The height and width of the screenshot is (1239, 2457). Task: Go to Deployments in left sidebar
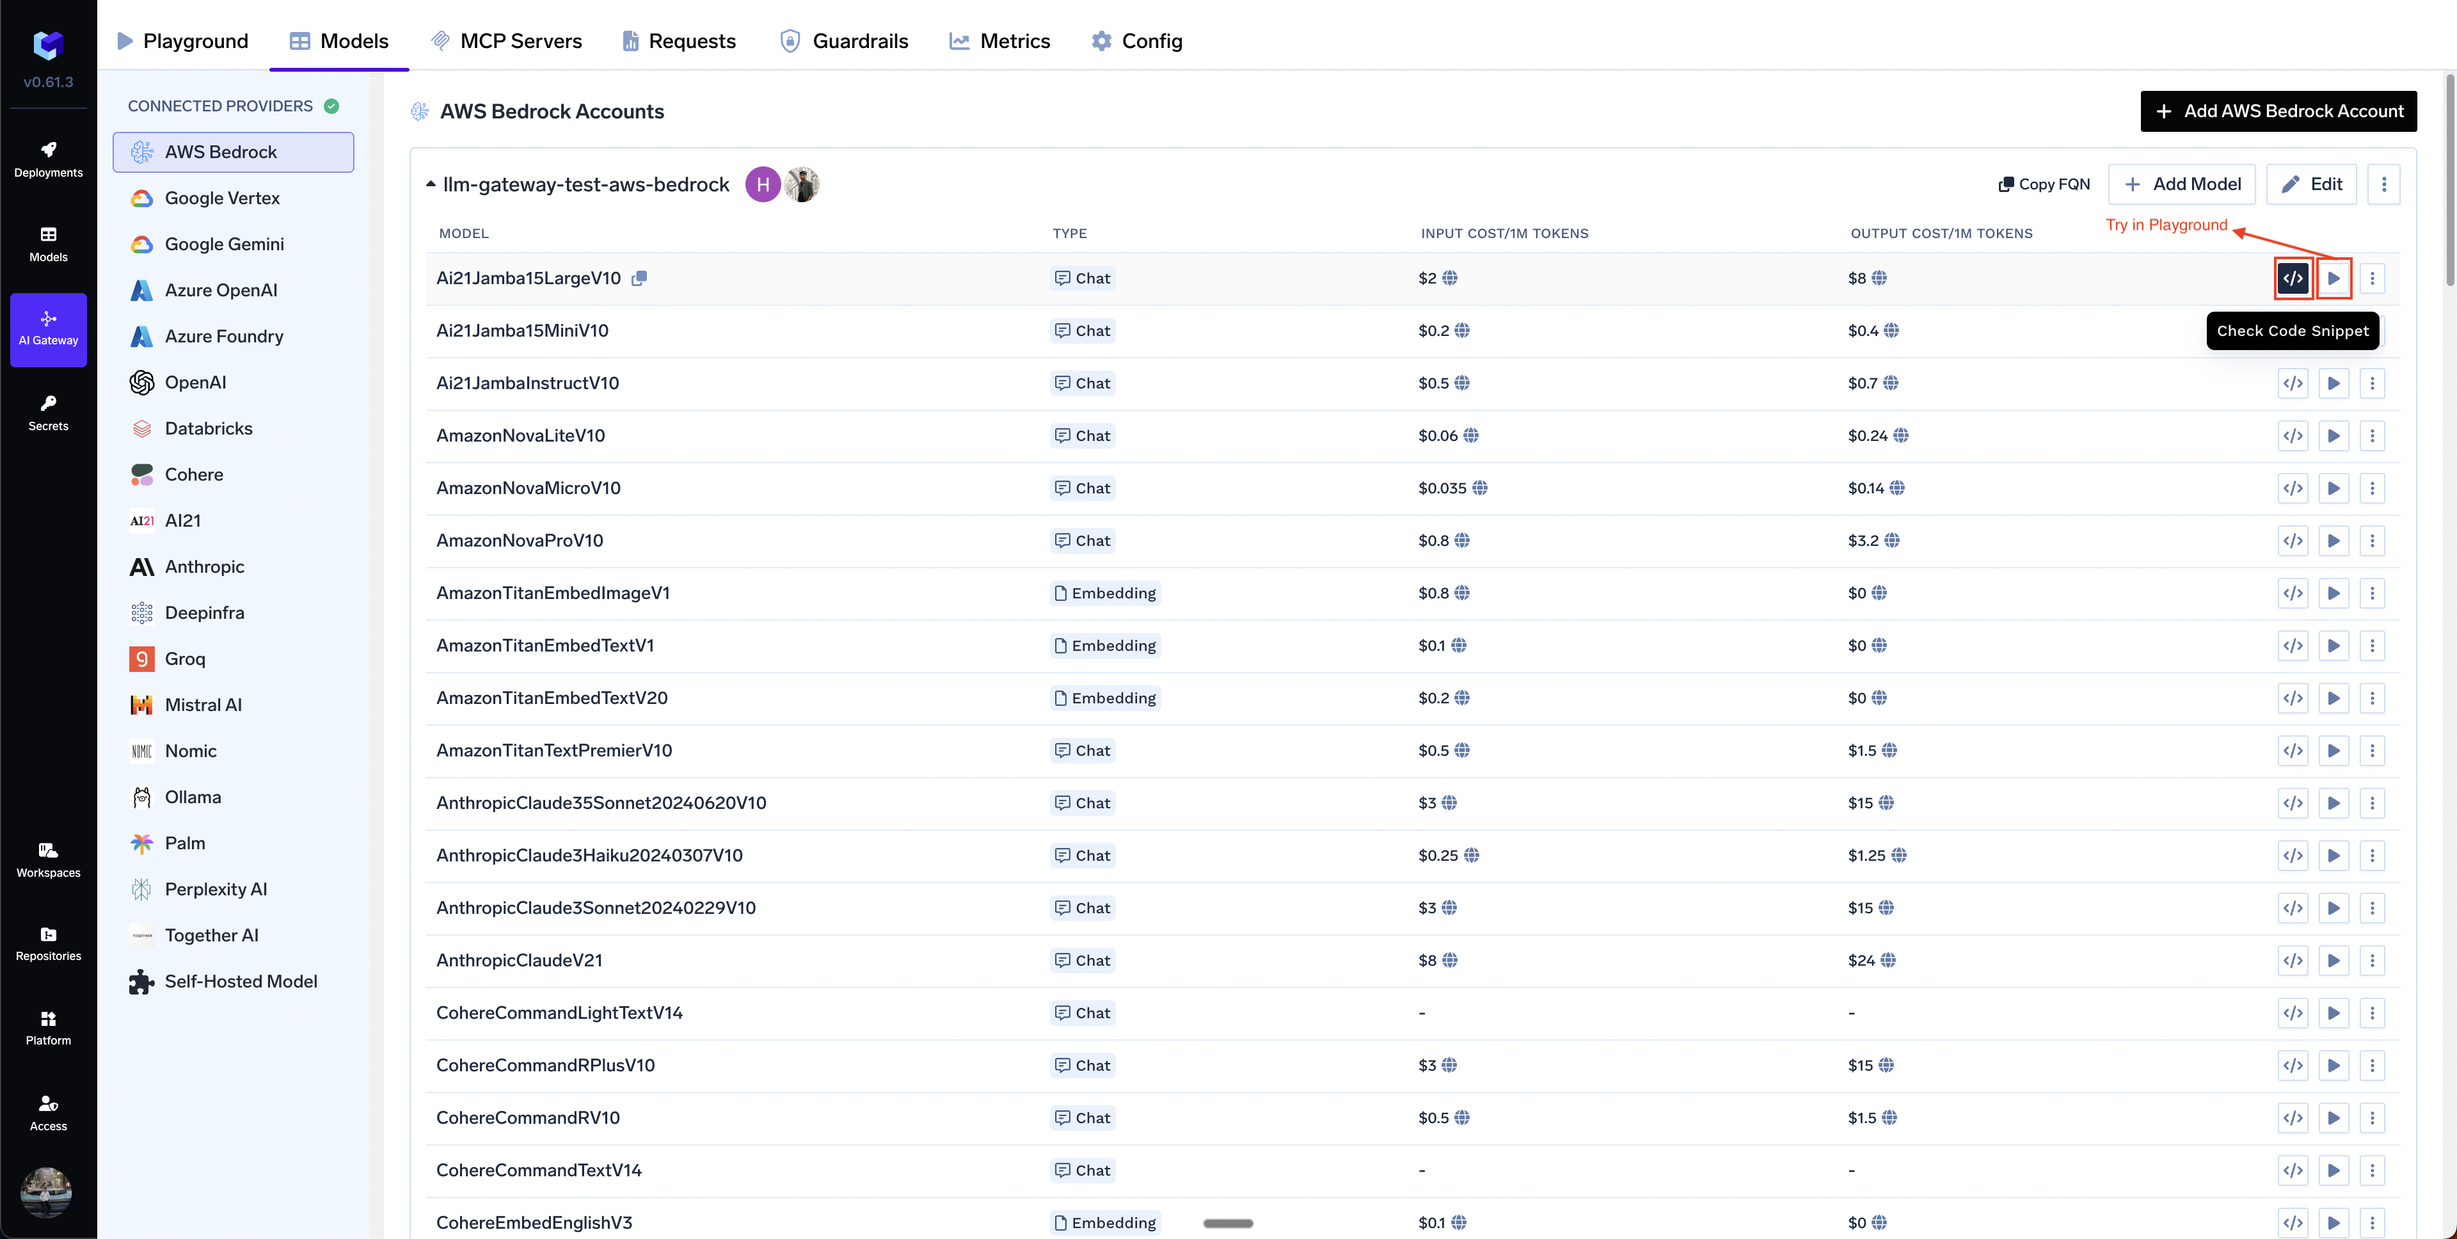click(x=48, y=159)
